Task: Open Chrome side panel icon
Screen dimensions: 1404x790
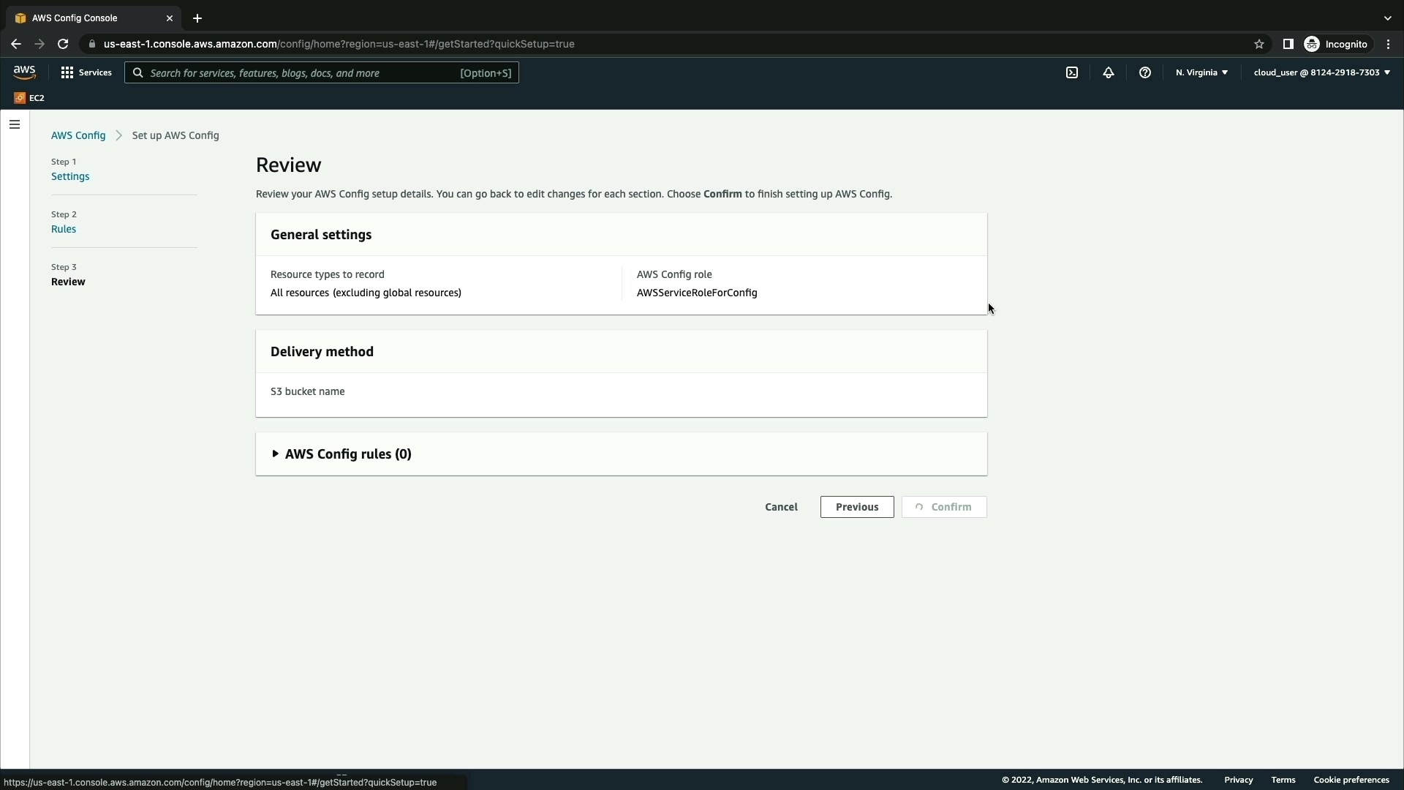Action: point(1288,44)
